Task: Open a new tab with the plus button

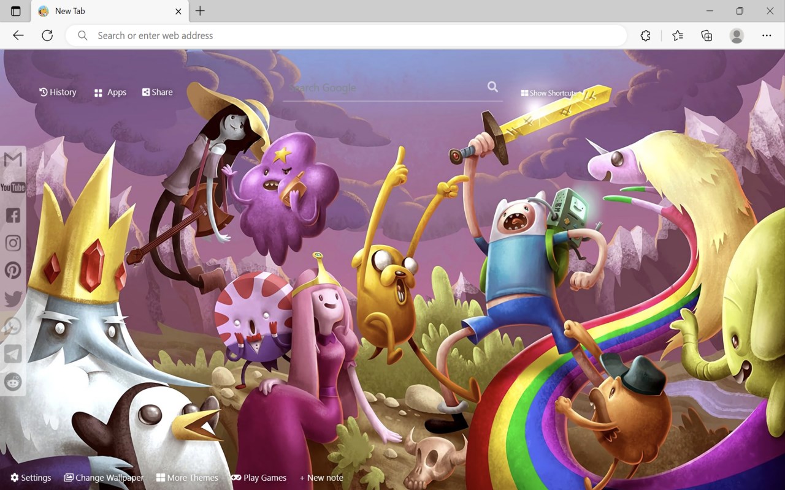Action: point(200,11)
